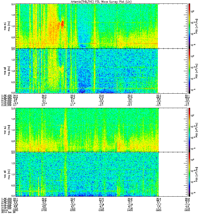Viewport: 200px width, 214px height.
Task: Click the '0600' time label on the bottom axis
Action: pos(187,210)
